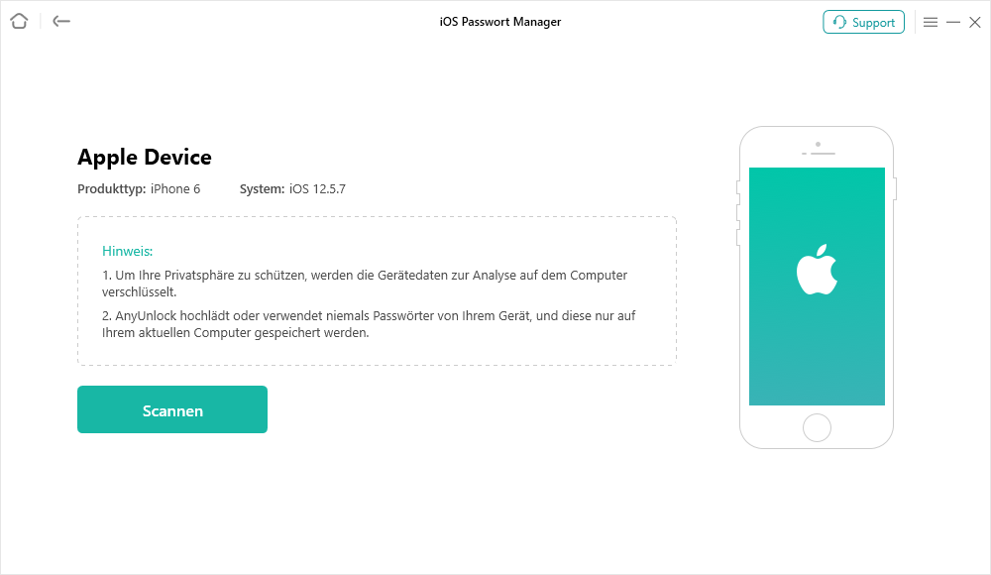Select the System: iOS 12.5.7 text
Viewport: 991px width, 575px height.
(292, 189)
